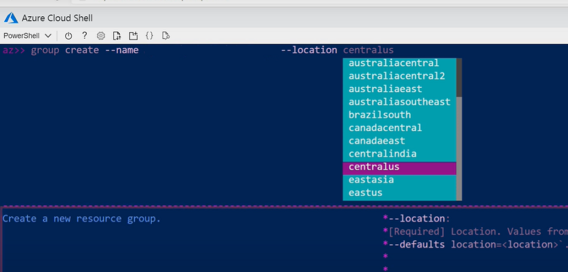This screenshot has height=272, width=568.
Task: Click the upload/download files icon
Action: pyautogui.click(x=117, y=35)
